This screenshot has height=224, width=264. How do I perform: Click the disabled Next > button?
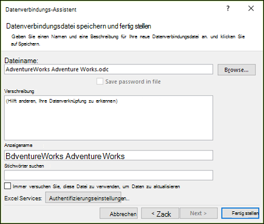pyautogui.click(x=198, y=213)
